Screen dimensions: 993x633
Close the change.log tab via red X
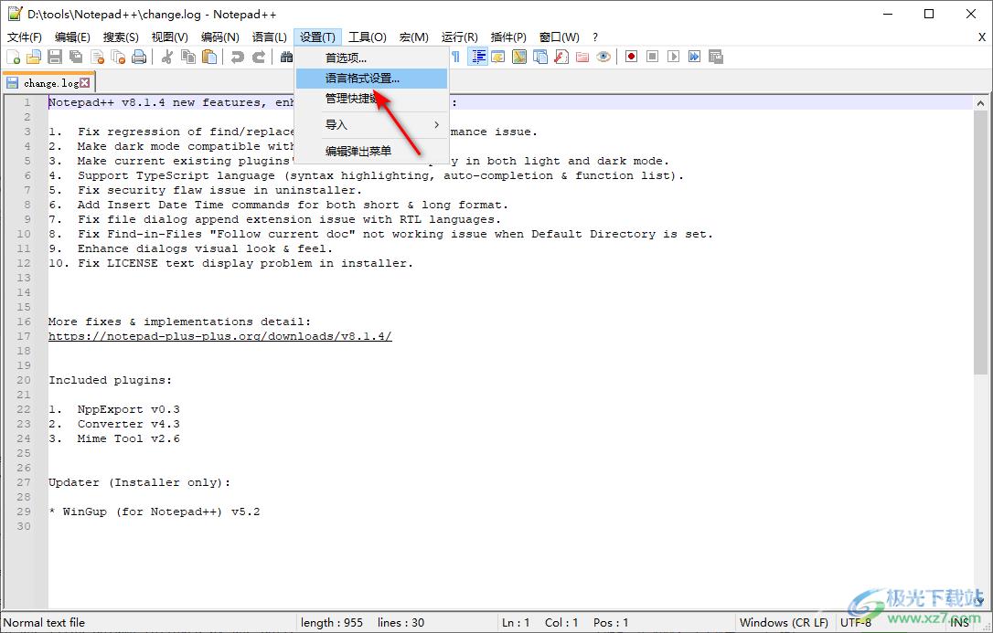click(x=85, y=83)
